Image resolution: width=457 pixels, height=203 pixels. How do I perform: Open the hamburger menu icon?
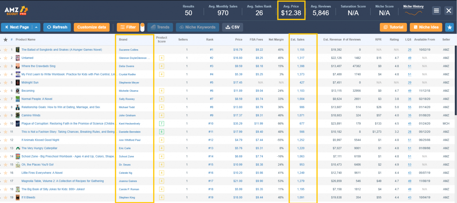[436, 10]
